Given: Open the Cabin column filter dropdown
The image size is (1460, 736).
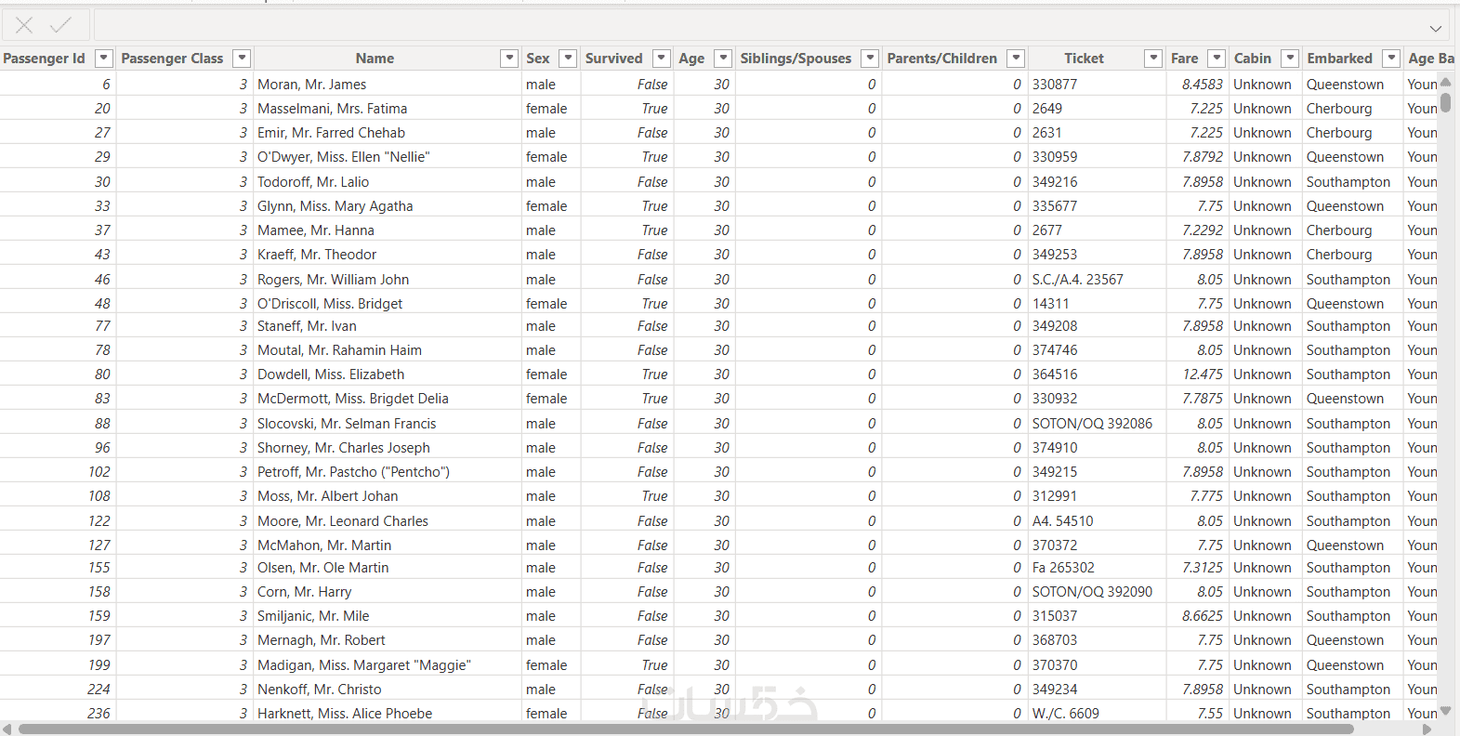Looking at the screenshot, I should click(1290, 59).
